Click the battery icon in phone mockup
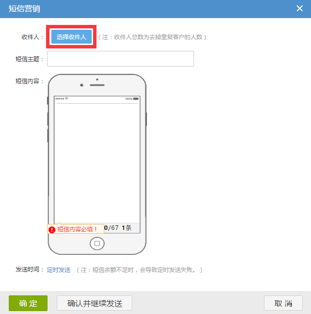 (136, 99)
